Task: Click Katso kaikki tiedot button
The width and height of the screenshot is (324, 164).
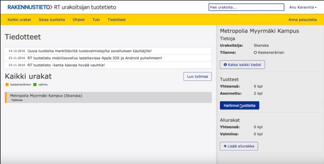Action: coord(242,65)
